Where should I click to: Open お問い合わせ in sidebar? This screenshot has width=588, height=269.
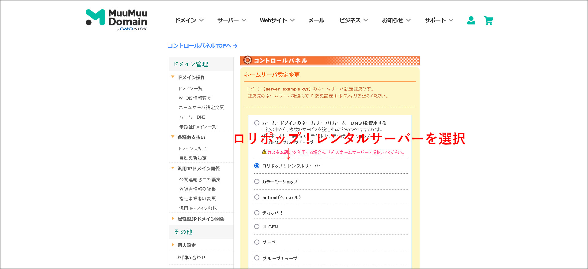click(191, 257)
